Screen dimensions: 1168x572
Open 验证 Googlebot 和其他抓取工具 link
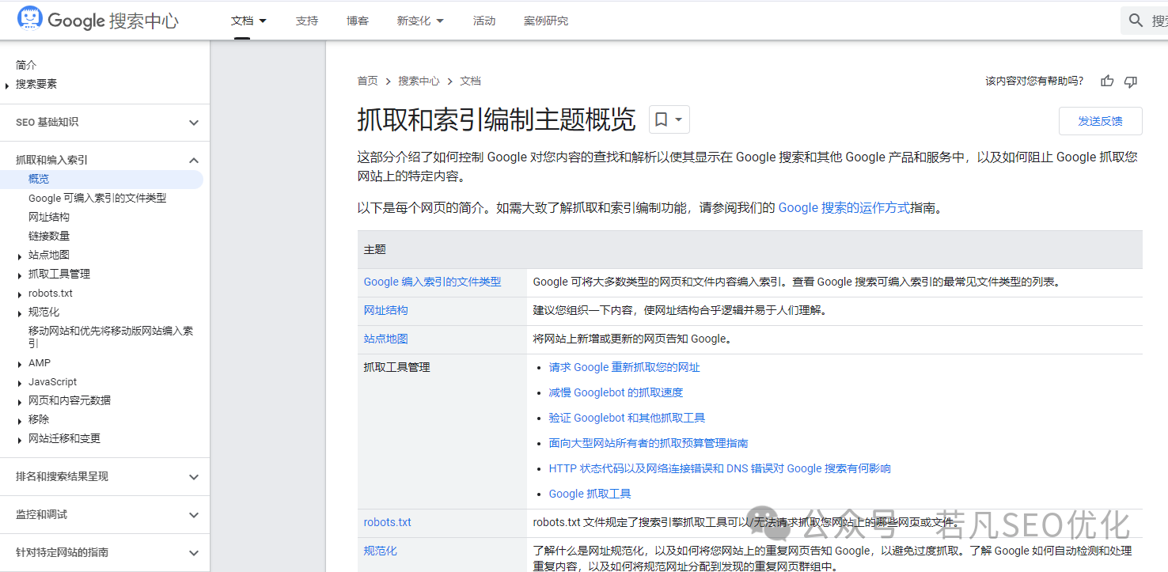627,418
